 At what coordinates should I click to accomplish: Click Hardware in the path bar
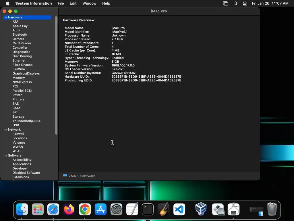(88, 176)
